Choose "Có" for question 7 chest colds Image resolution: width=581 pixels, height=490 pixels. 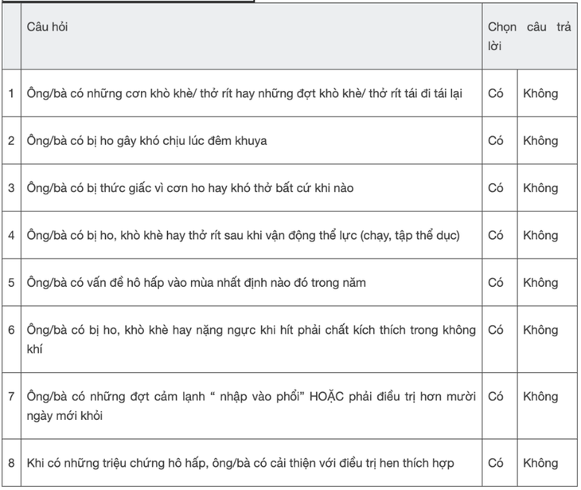pos(495,396)
